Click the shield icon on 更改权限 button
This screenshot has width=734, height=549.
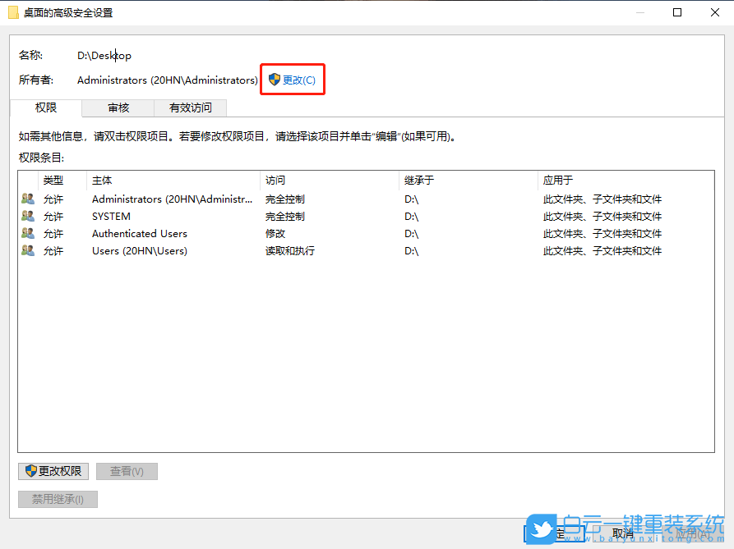pyautogui.click(x=29, y=471)
